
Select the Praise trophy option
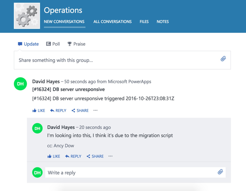[x=76, y=44]
